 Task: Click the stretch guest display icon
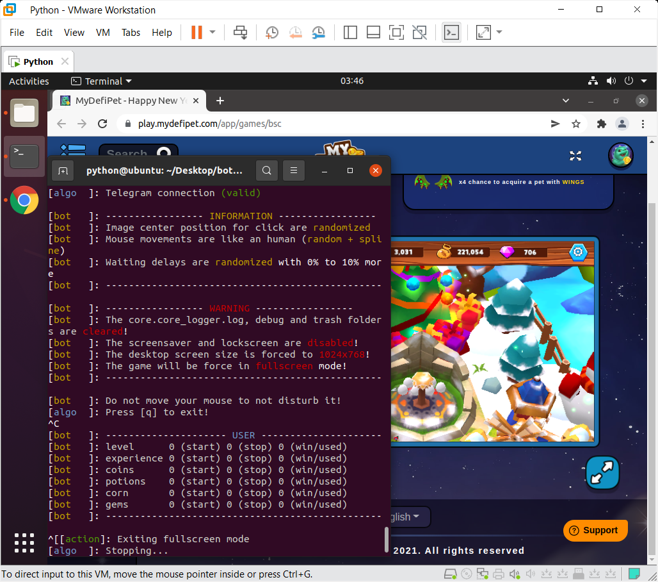coord(483,32)
